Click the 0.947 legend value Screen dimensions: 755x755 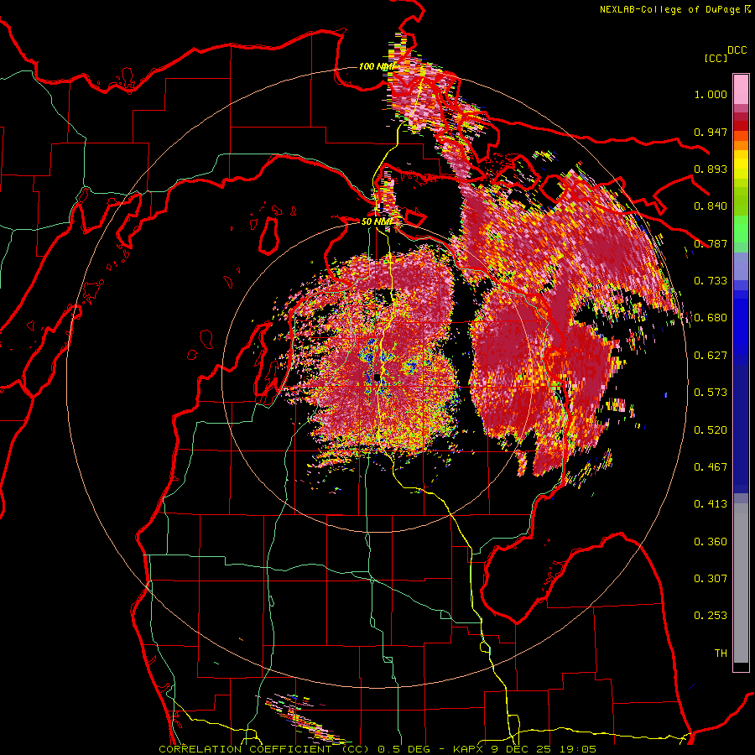pyautogui.click(x=711, y=132)
